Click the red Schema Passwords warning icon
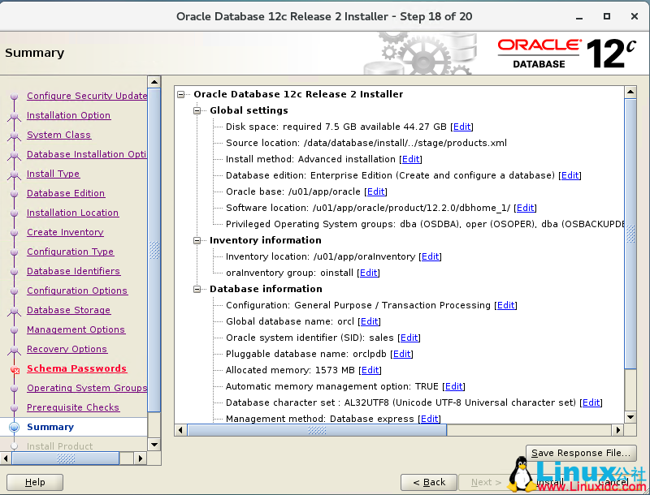 [x=15, y=368]
